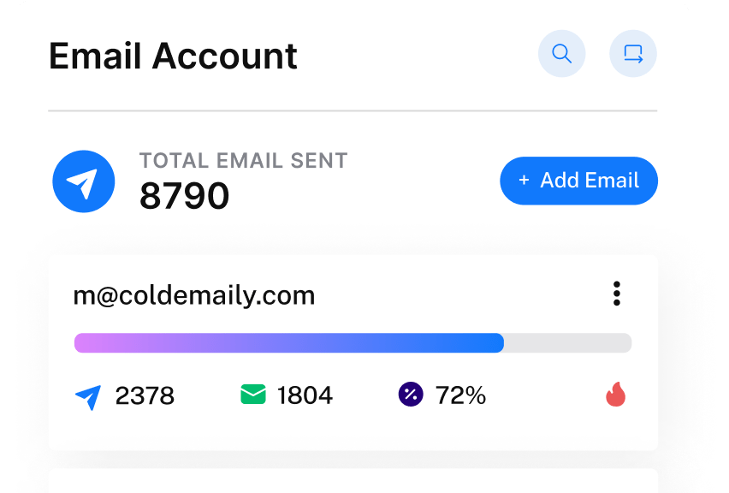This screenshot has width=729, height=493.
Task: Click the 1804 received count
Action: 305,395
